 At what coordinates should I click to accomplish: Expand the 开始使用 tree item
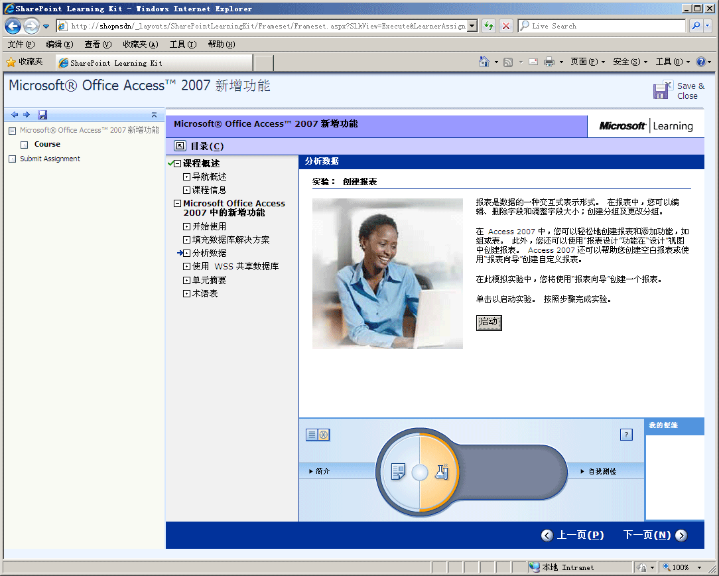(x=186, y=226)
